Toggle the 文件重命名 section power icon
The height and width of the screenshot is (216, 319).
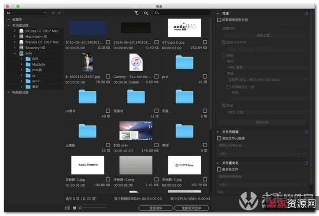[x=306, y=163]
